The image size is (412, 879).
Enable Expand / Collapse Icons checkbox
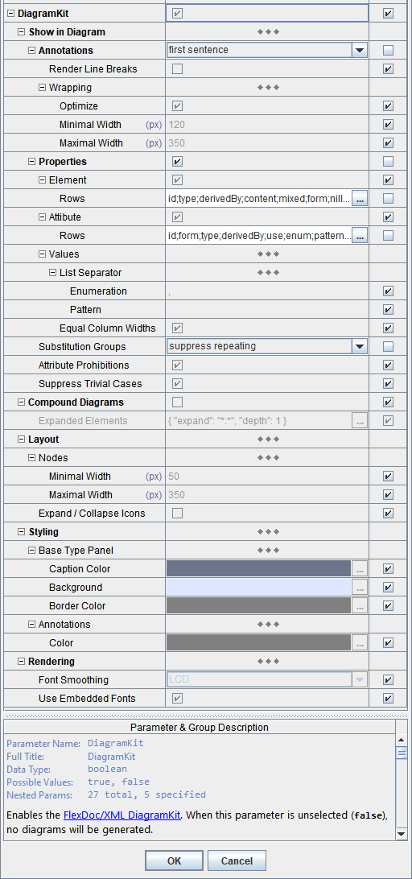(x=177, y=513)
